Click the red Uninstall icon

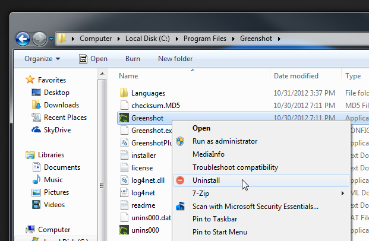coord(180,180)
